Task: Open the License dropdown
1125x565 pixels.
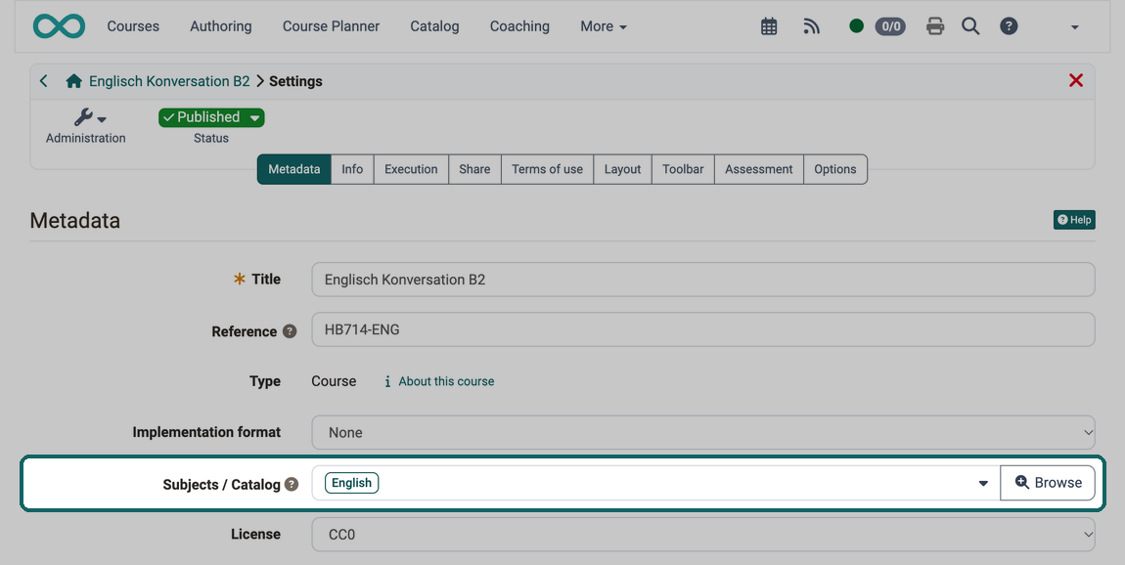Action: pyautogui.click(x=703, y=534)
